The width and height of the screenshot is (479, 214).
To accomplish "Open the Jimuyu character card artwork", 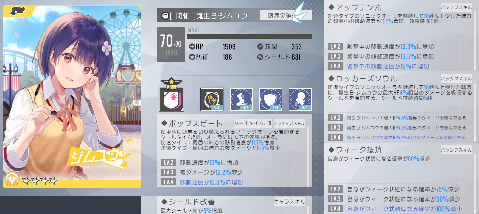I will 72,97.
